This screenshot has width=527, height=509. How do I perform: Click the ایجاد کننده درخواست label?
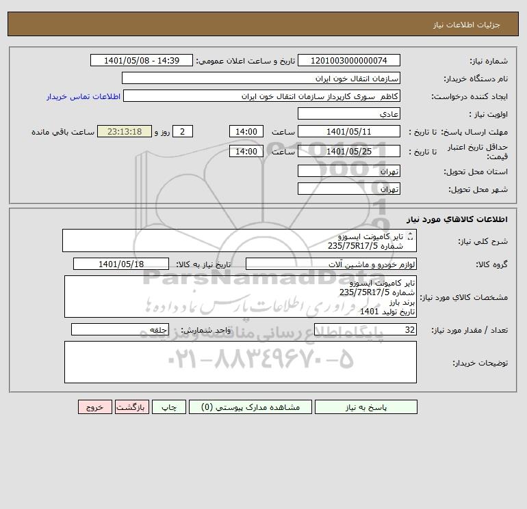coord(470,96)
